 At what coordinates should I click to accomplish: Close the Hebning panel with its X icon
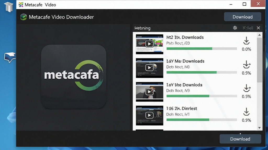tap(258, 28)
